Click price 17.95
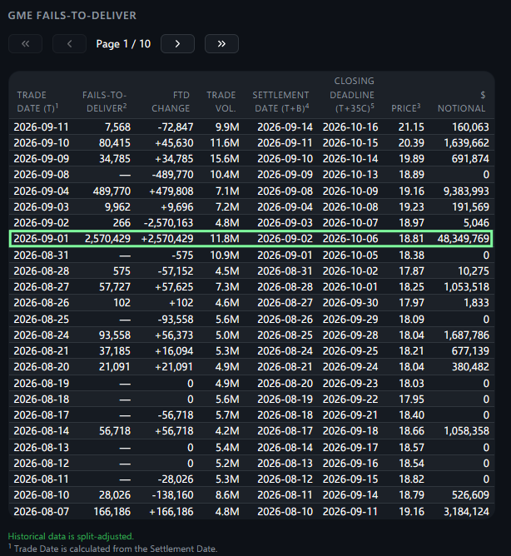Image resolution: width=511 pixels, height=556 pixels. [x=411, y=400]
